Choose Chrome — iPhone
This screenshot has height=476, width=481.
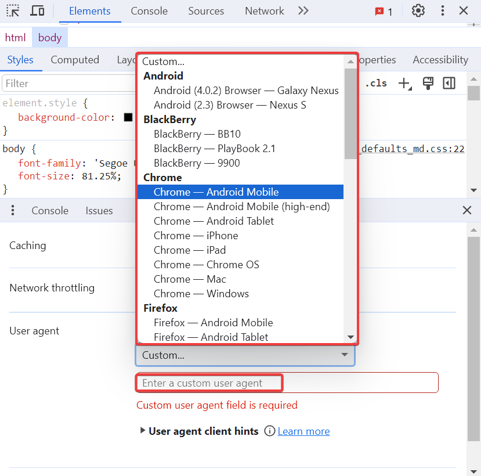[x=240, y=236]
